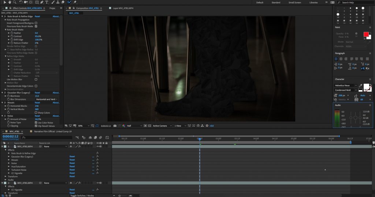Open the viewer resolution dropdown showing Half
This screenshot has height=197, width=375.
[134, 126]
